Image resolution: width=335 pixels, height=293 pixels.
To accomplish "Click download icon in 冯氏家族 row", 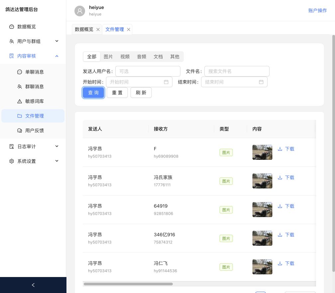I will pyautogui.click(x=280, y=178).
